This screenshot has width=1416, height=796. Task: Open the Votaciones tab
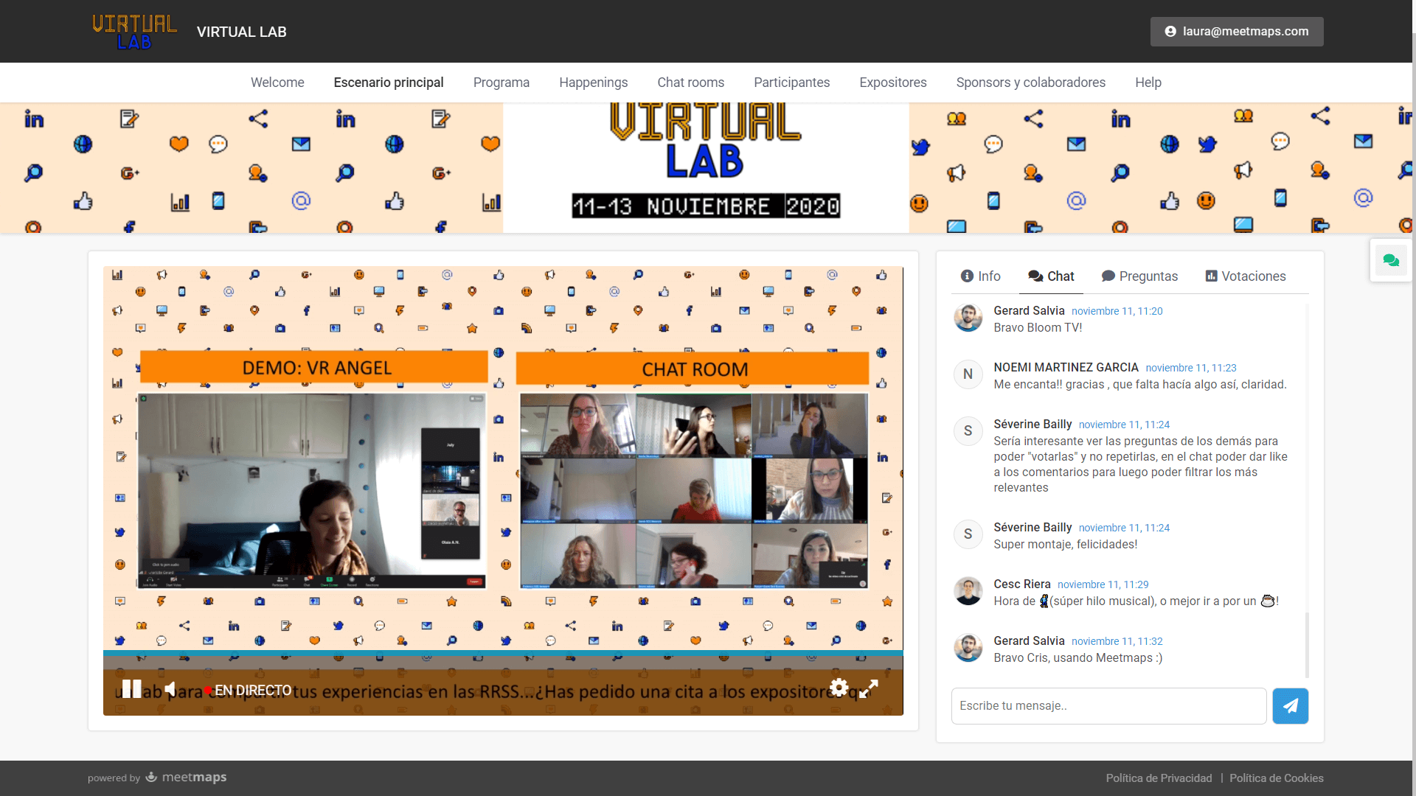[x=1246, y=276]
